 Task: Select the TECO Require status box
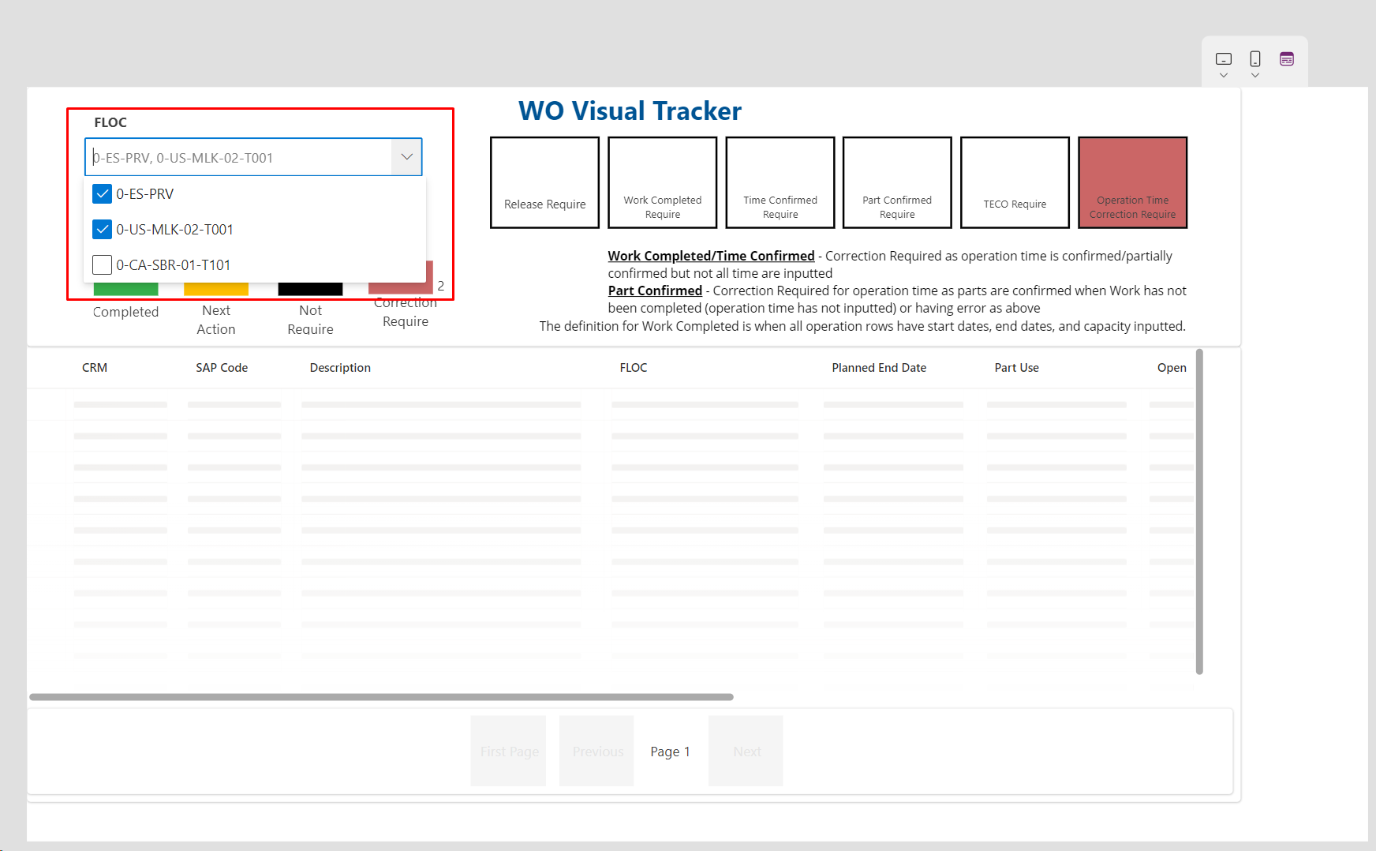[x=1015, y=182]
